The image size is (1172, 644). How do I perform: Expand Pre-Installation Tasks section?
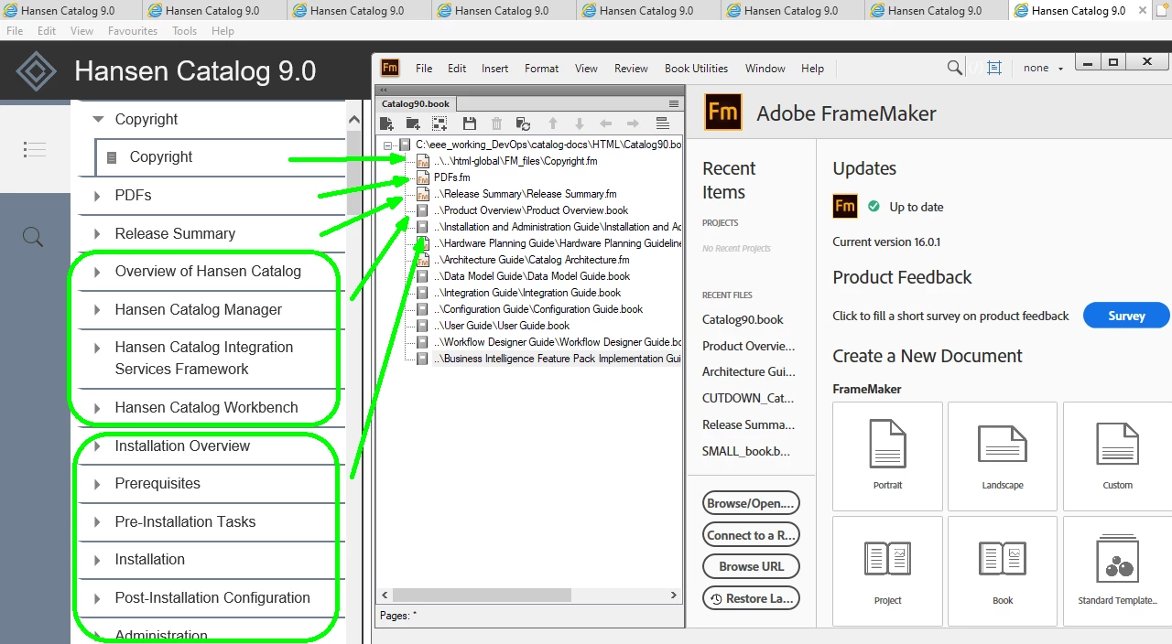click(97, 521)
